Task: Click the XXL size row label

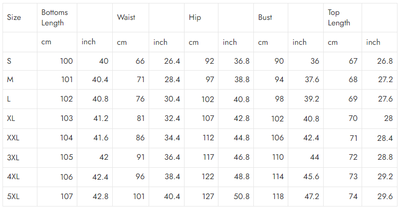Action: (x=13, y=138)
